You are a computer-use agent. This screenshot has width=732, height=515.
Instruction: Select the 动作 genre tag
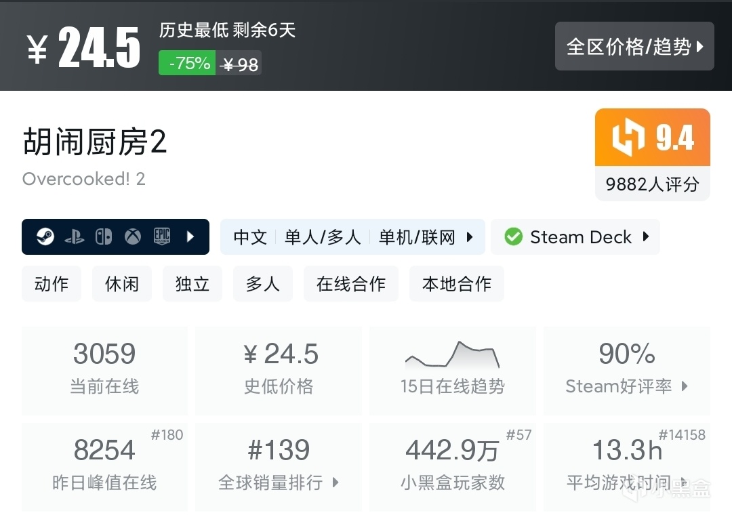(x=52, y=283)
